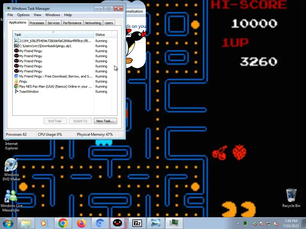This screenshot has height=229, width=306.
Task: Switch to the Pingu taskbar app
Action: click(117, 223)
